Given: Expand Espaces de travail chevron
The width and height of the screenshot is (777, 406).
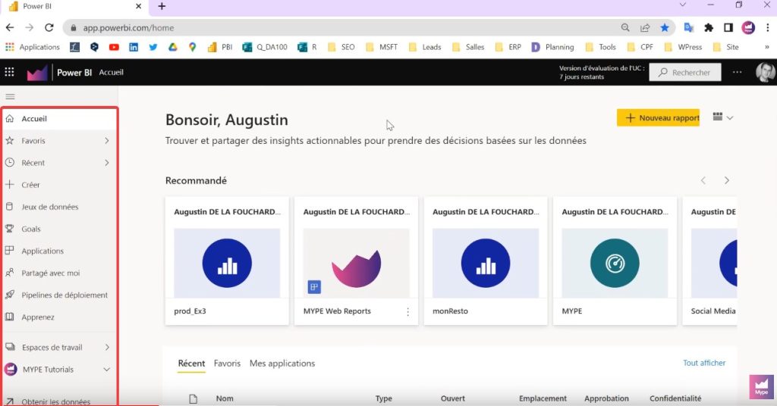Looking at the screenshot, I should (x=107, y=347).
